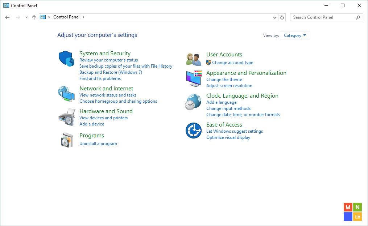Expand the address bar previous locations dropdown

(275, 18)
